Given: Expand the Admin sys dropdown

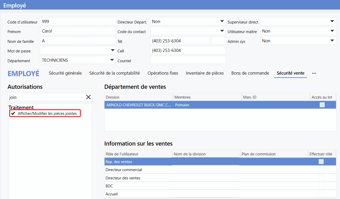Looking at the screenshot, I should [332, 41].
